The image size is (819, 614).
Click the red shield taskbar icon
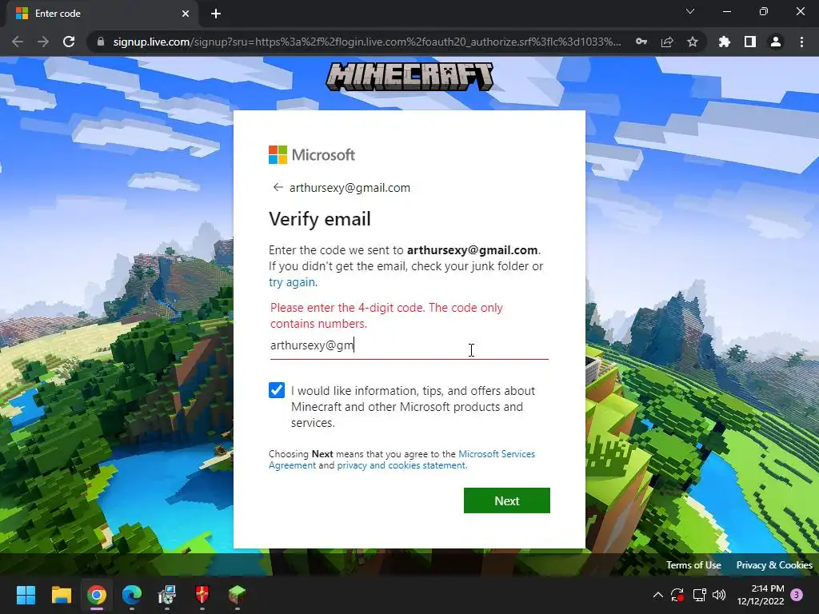tap(202, 595)
